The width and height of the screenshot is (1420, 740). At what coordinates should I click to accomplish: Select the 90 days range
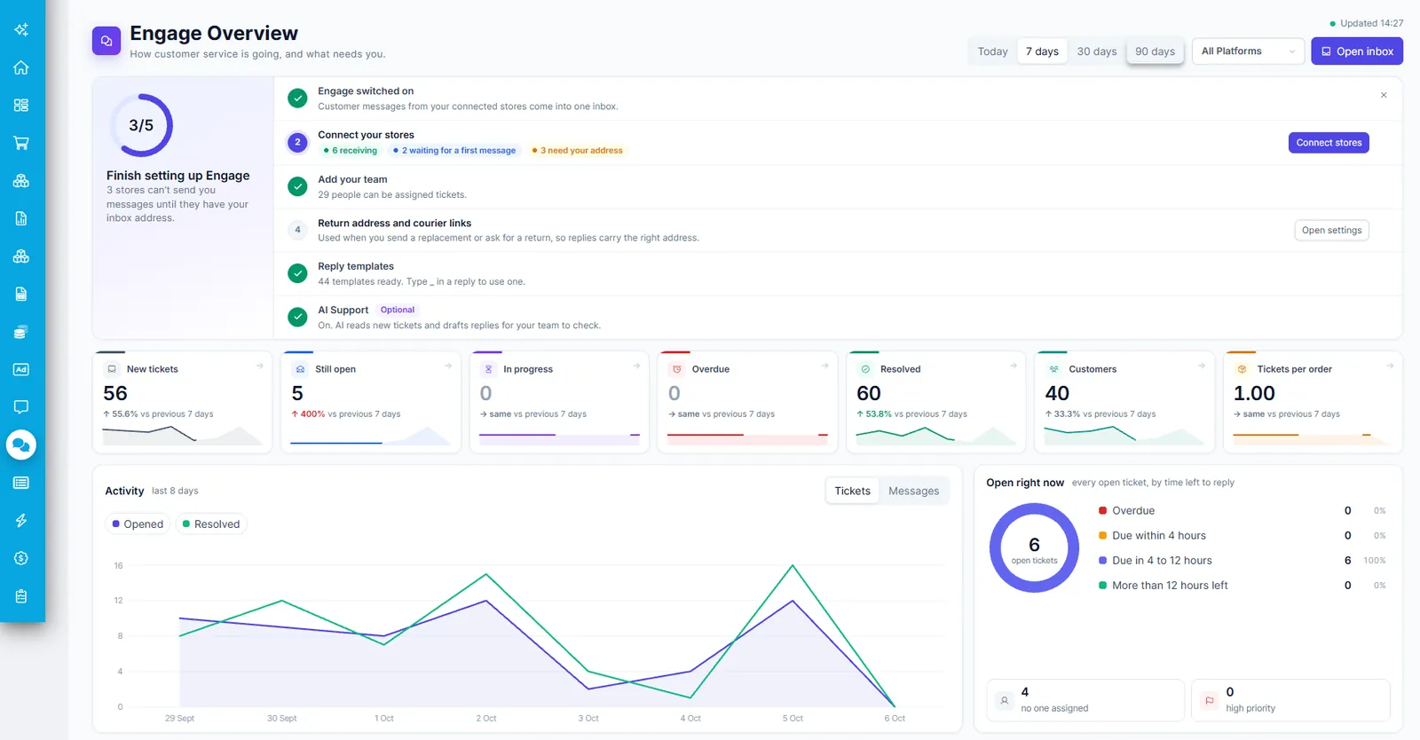pyautogui.click(x=1155, y=51)
